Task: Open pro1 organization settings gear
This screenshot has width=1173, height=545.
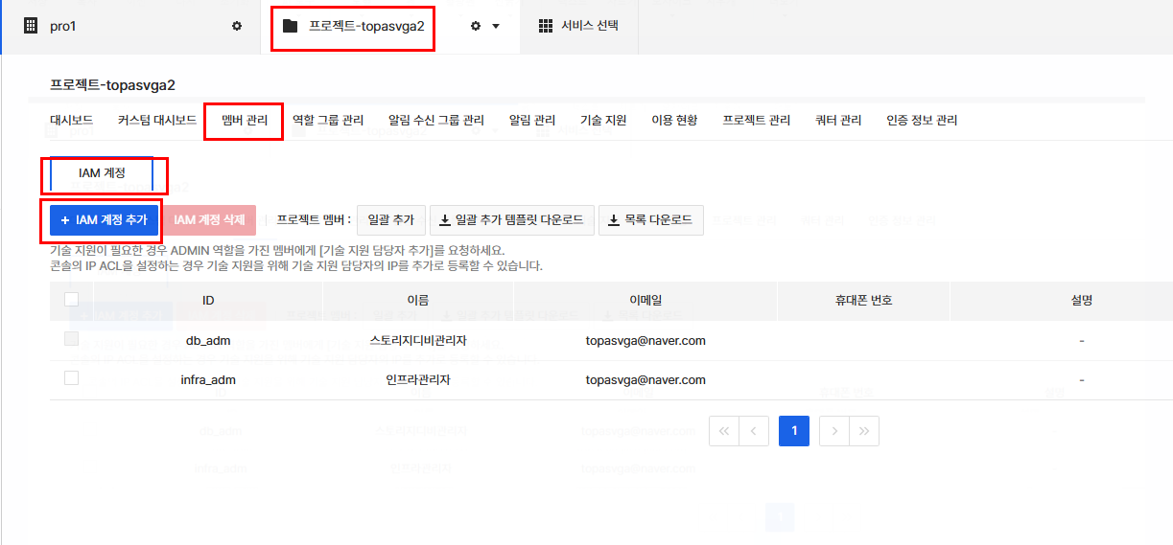Action: [x=237, y=26]
